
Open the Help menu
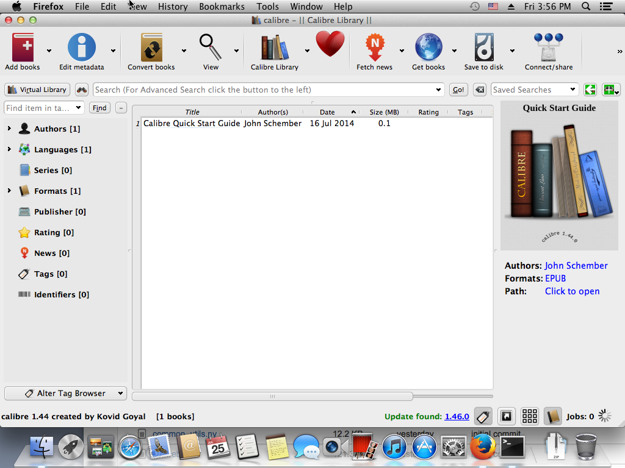[x=343, y=6]
